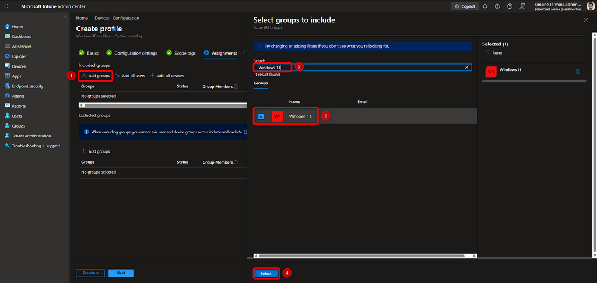This screenshot has height=283, width=597.
Task: Open the app launcher waffle icon
Action: click(7, 6)
